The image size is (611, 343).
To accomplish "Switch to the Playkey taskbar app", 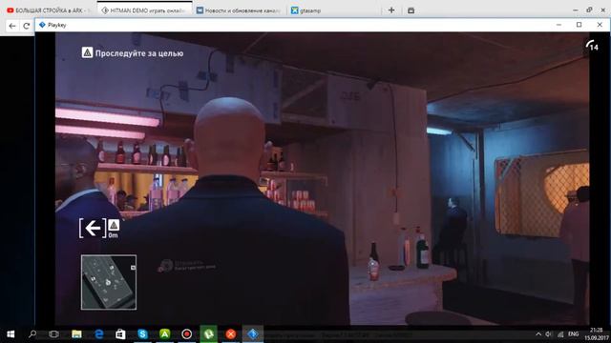I will (x=253, y=334).
